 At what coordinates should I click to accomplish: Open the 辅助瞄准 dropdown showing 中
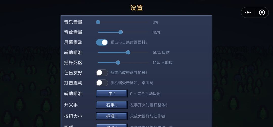112,94
